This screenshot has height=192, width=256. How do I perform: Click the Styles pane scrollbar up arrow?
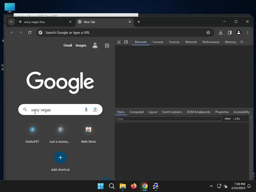(251, 117)
